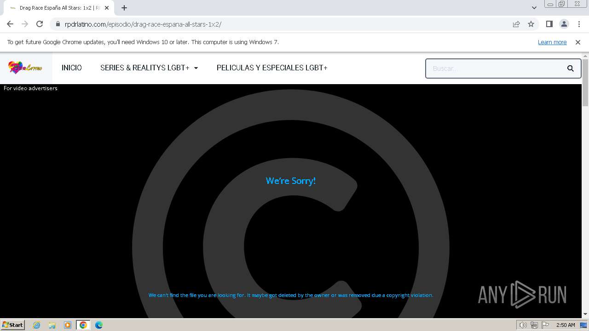Expand the tab search dropdown arrow
The image size is (589, 331).
534,8
